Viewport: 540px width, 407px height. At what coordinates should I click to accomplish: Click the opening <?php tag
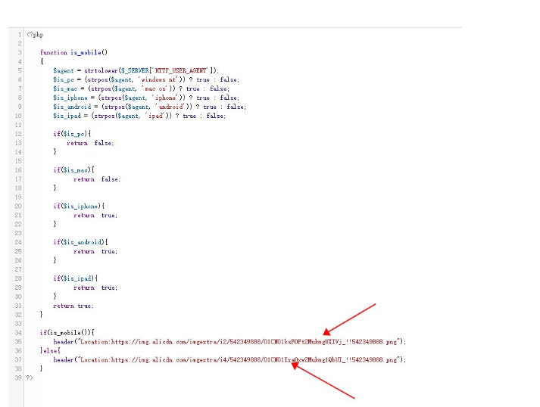(x=35, y=34)
